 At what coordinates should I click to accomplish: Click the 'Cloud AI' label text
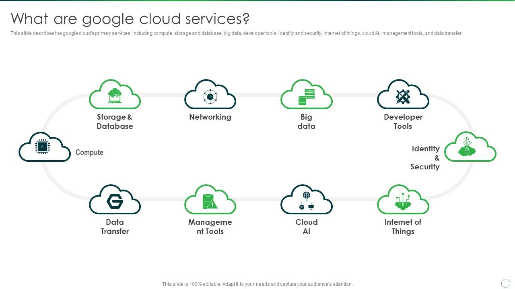pos(306,227)
